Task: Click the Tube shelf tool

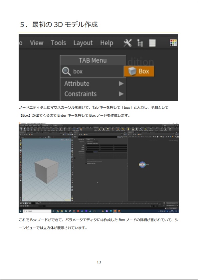Action: click(x=28, y=129)
